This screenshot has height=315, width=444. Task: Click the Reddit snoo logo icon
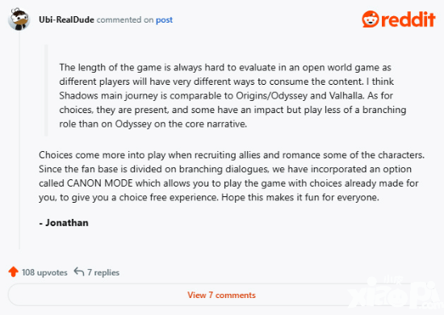[371, 19]
